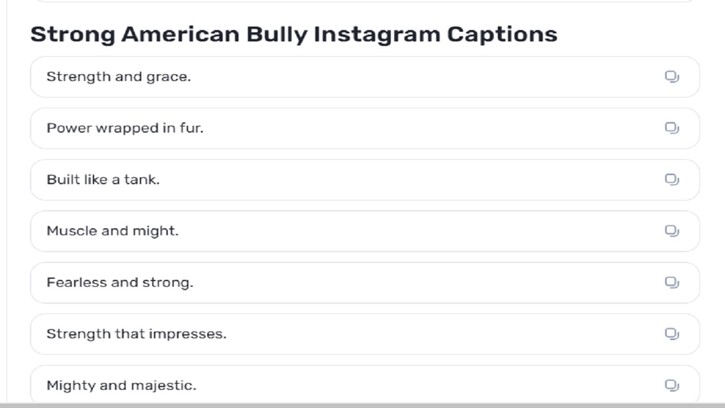The image size is (725, 408).
Task: Copy the "Power wrapped in fur." caption
Action: (x=672, y=128)
